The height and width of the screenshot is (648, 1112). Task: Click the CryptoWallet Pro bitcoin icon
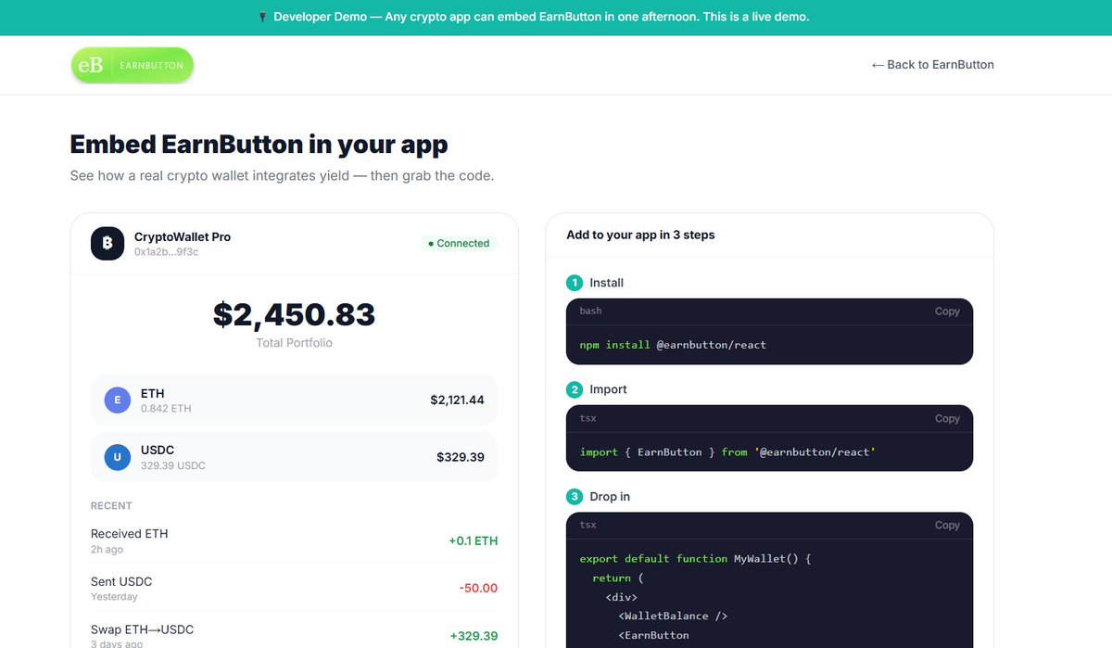tap(107, 244)
